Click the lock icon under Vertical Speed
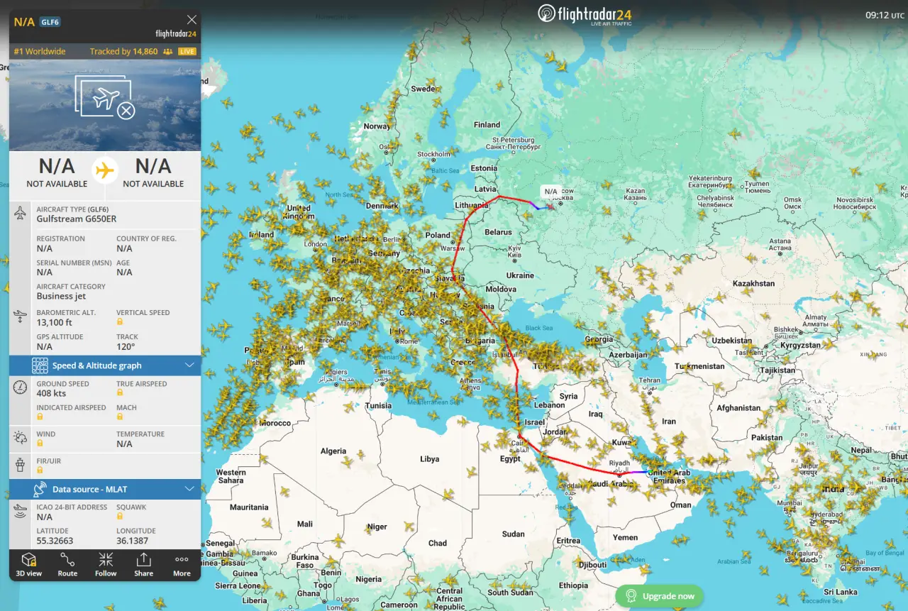Screen dimensions: 908x611 point(120,322)
